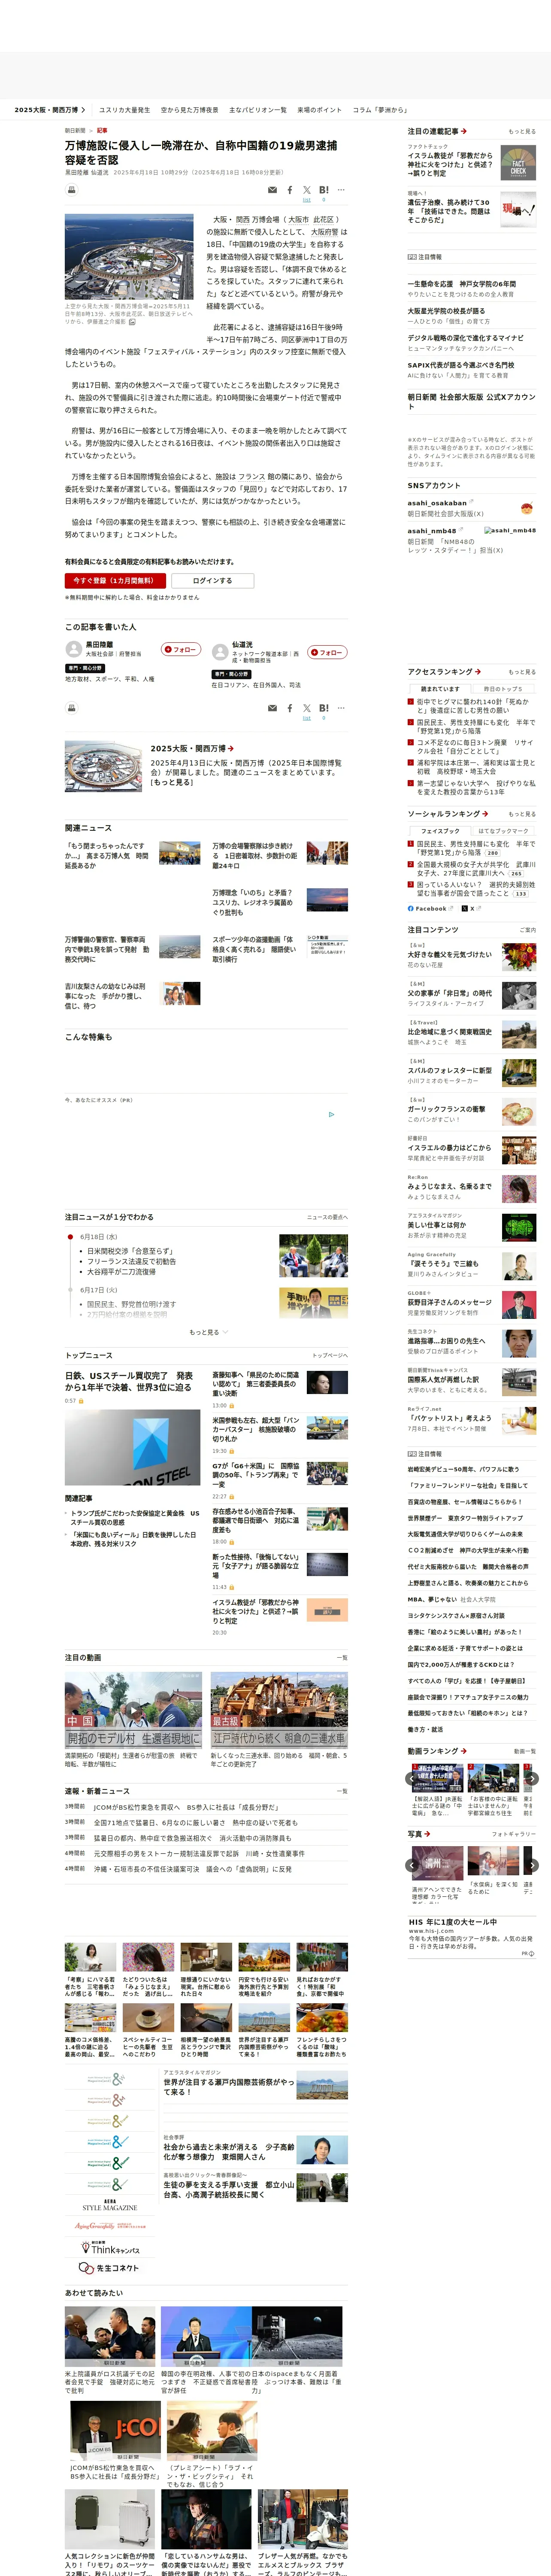Open Nippon Steel top story thumbnail
This screenshot has width=551, height=2576.
pos(133,1447)
